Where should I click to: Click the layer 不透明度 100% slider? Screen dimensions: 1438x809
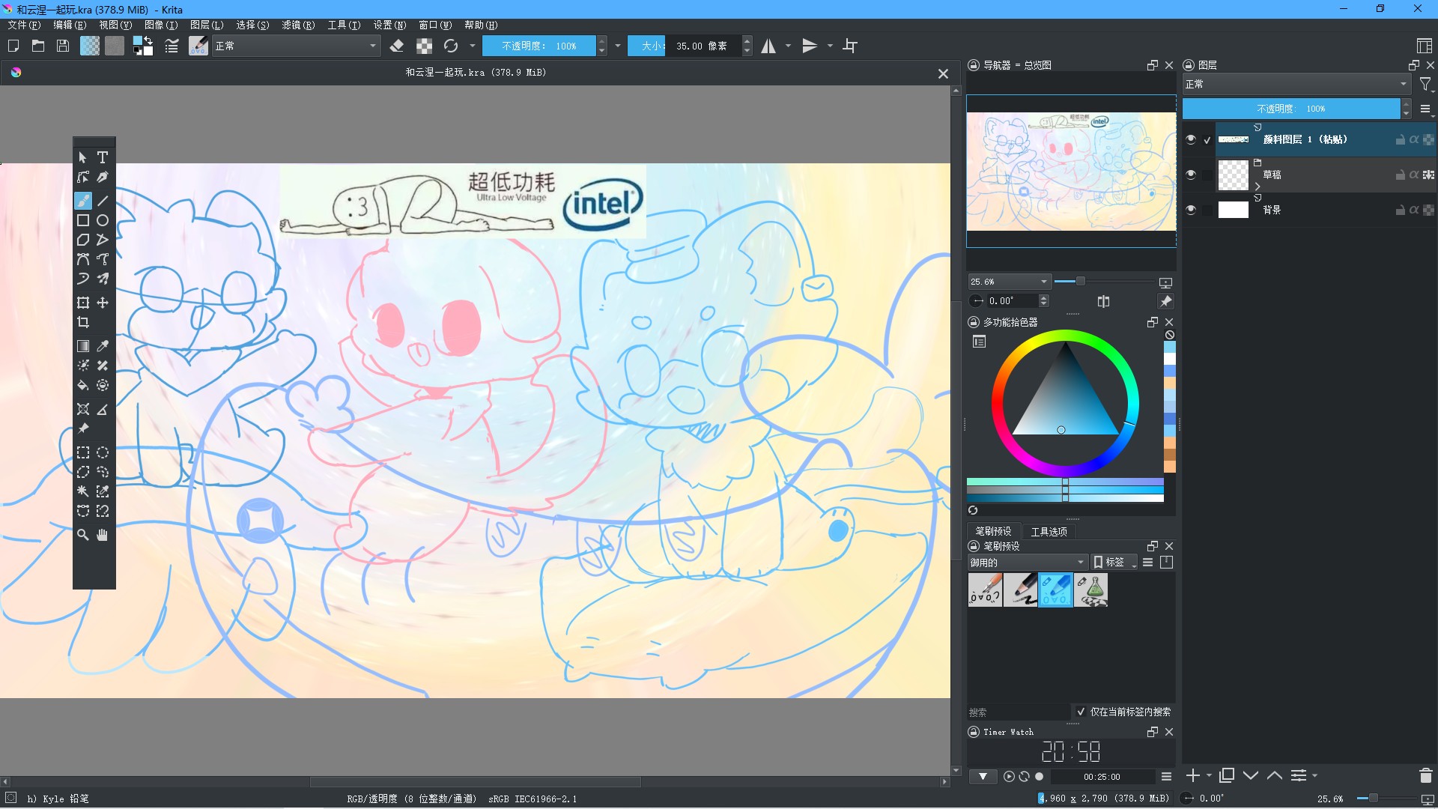pyautogui.click(x=1290, y=109)
